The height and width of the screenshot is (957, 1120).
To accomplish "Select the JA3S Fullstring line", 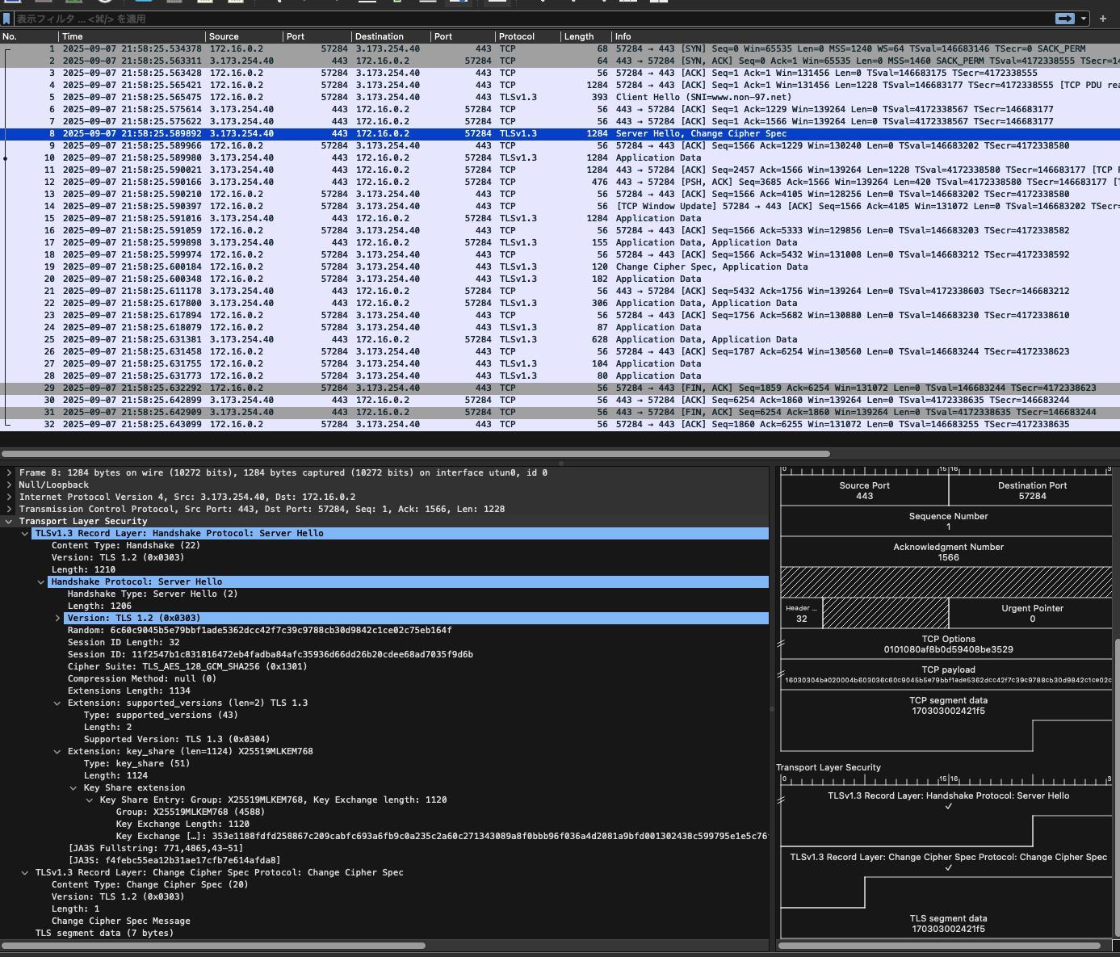I will [155, 849].
